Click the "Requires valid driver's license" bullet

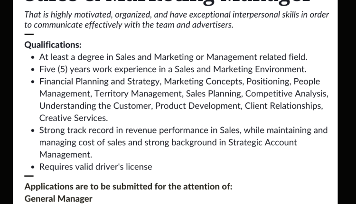click(x=95, y=167)
